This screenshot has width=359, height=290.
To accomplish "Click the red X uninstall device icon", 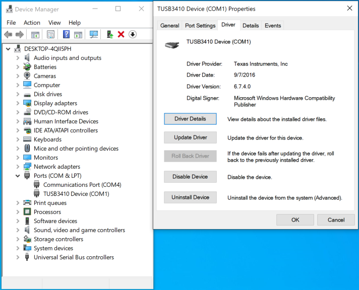I will tap(121, 35).
